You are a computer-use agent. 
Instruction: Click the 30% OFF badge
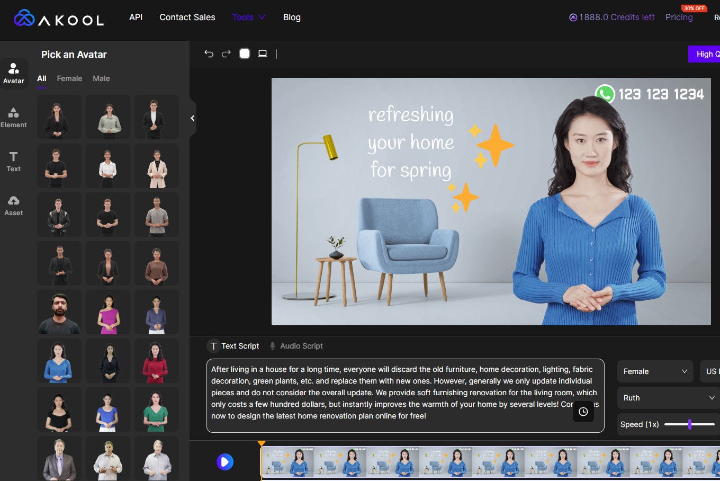coord(694,8)
